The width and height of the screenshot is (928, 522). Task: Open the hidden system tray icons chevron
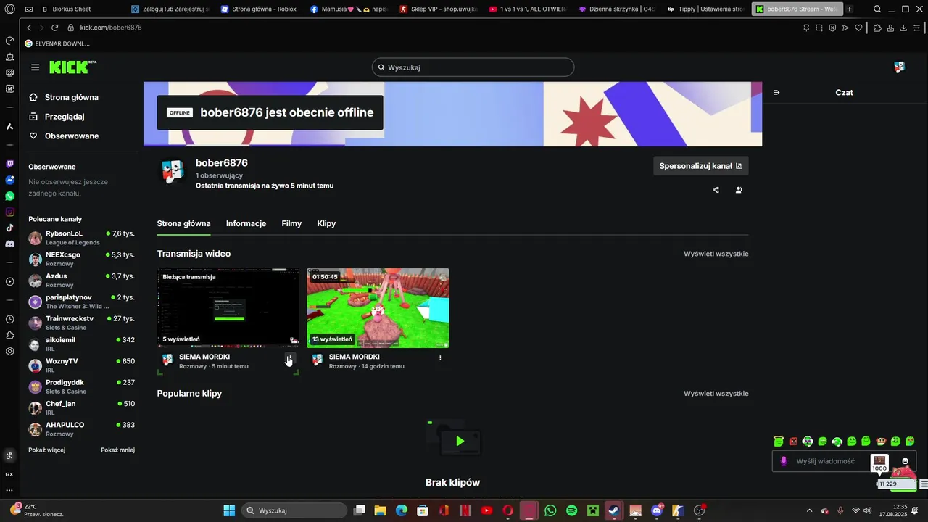pos(810,510)
